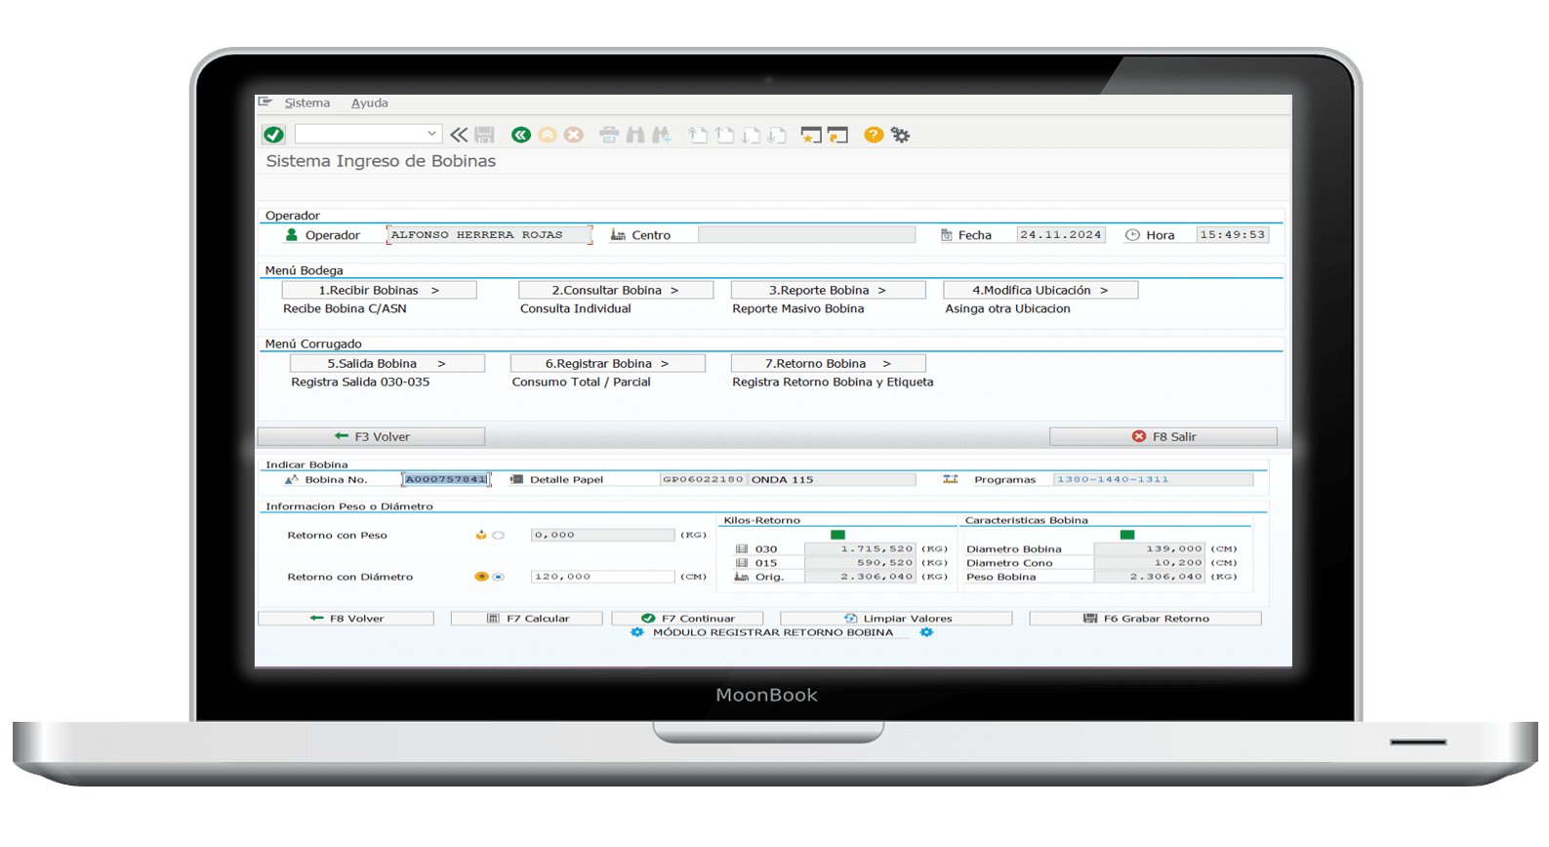Click the First Page toolbar icon

click(x=698, y=135)
